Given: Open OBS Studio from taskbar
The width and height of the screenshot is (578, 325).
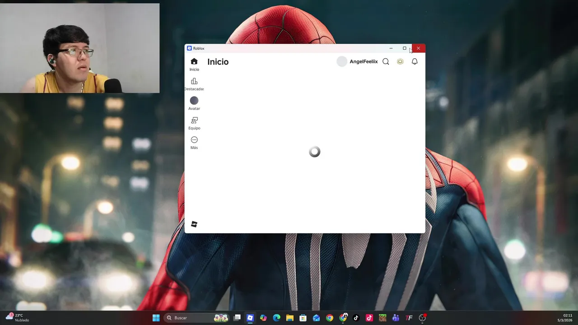Looking at the screenshot, I should pos(422,318).
